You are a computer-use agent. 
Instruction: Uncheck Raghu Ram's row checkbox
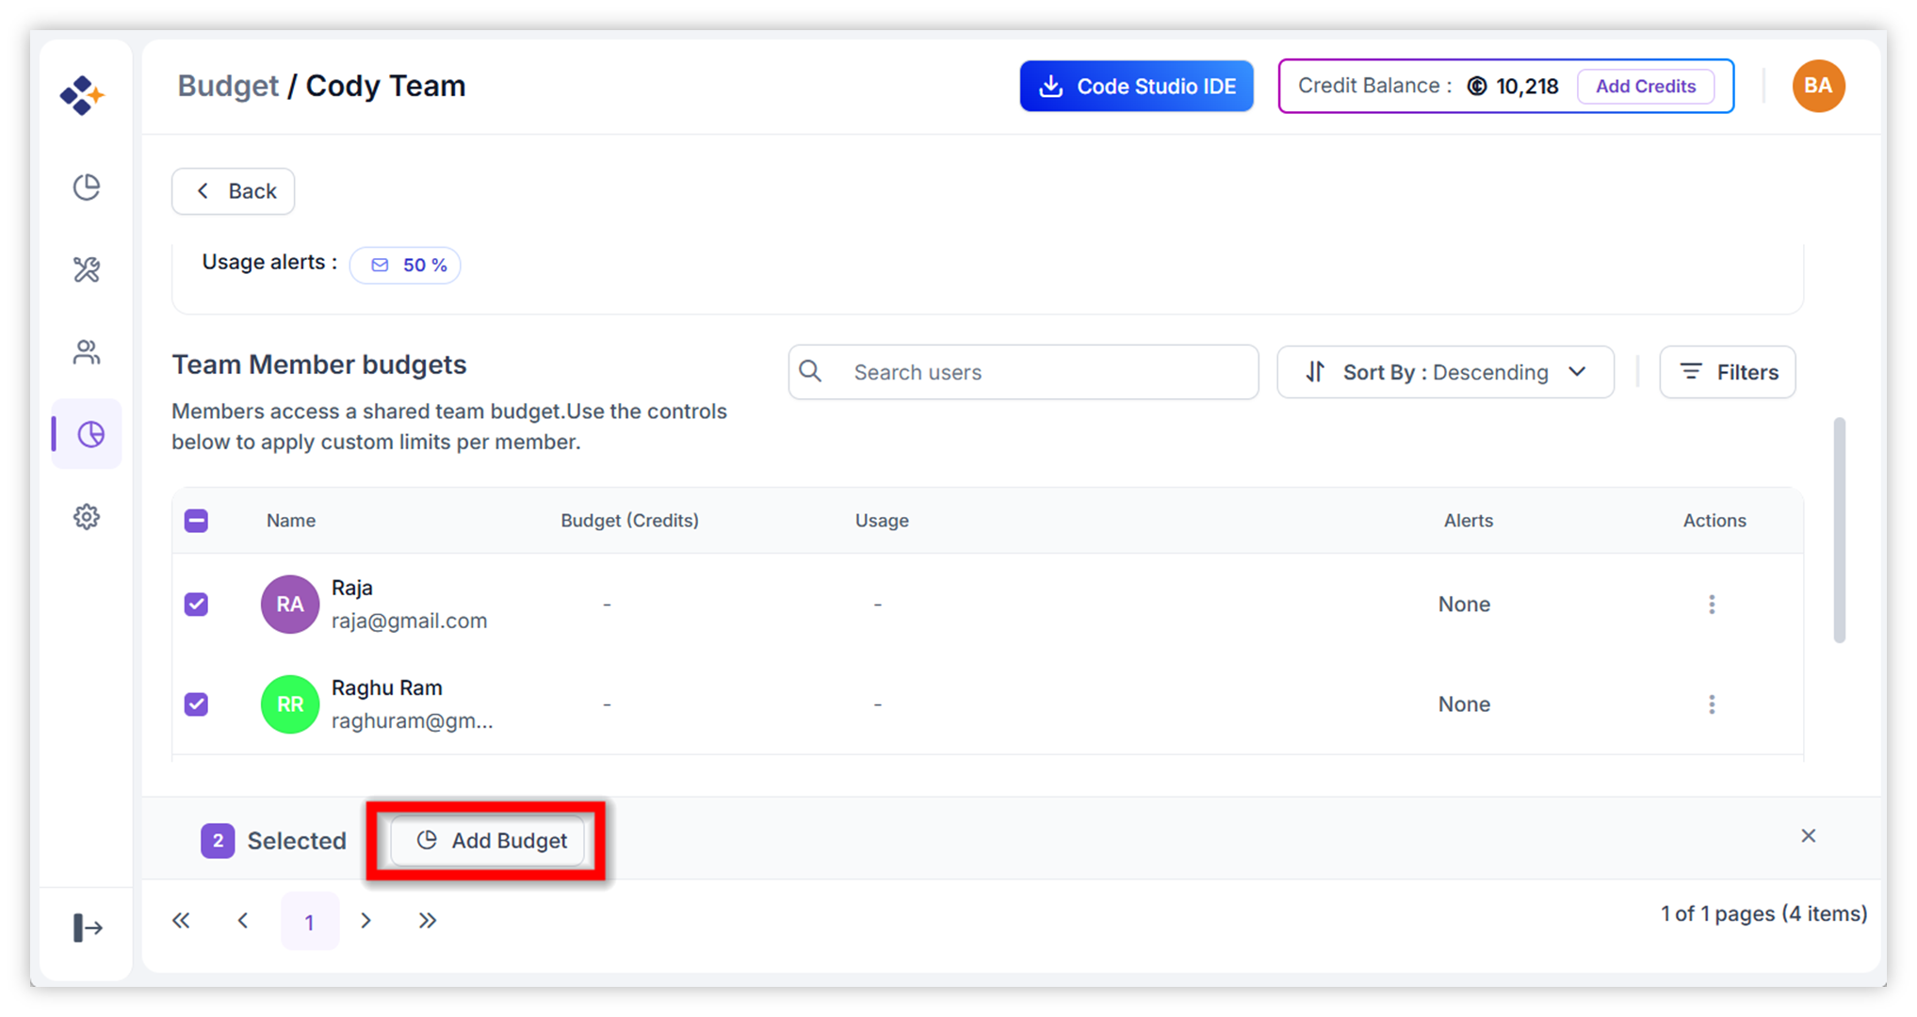(196, 704)
